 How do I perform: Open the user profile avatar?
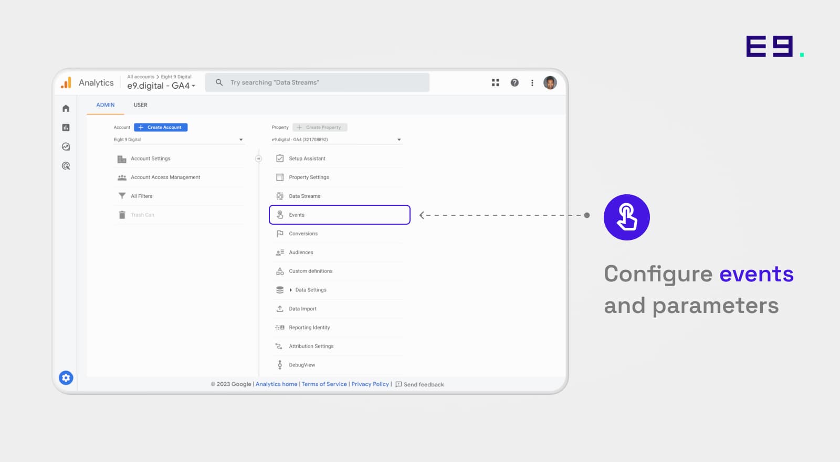tap(550, 82)
